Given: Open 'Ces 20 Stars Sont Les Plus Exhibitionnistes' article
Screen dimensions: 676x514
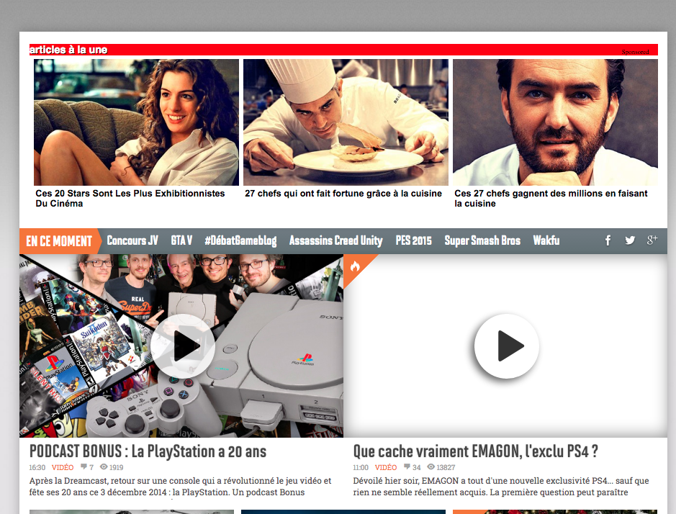Looking at the screenshot, I should (130, 199).
